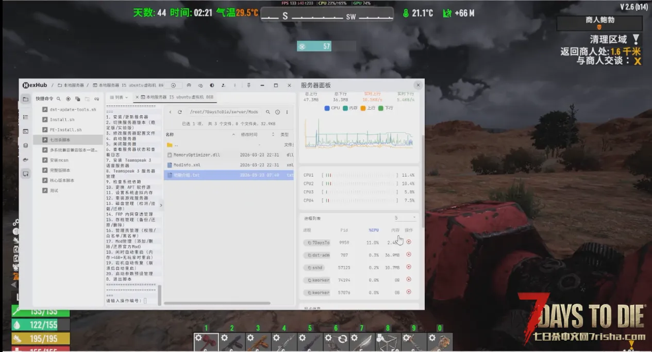Click the pin window icon in the title bar

[248, 85]
